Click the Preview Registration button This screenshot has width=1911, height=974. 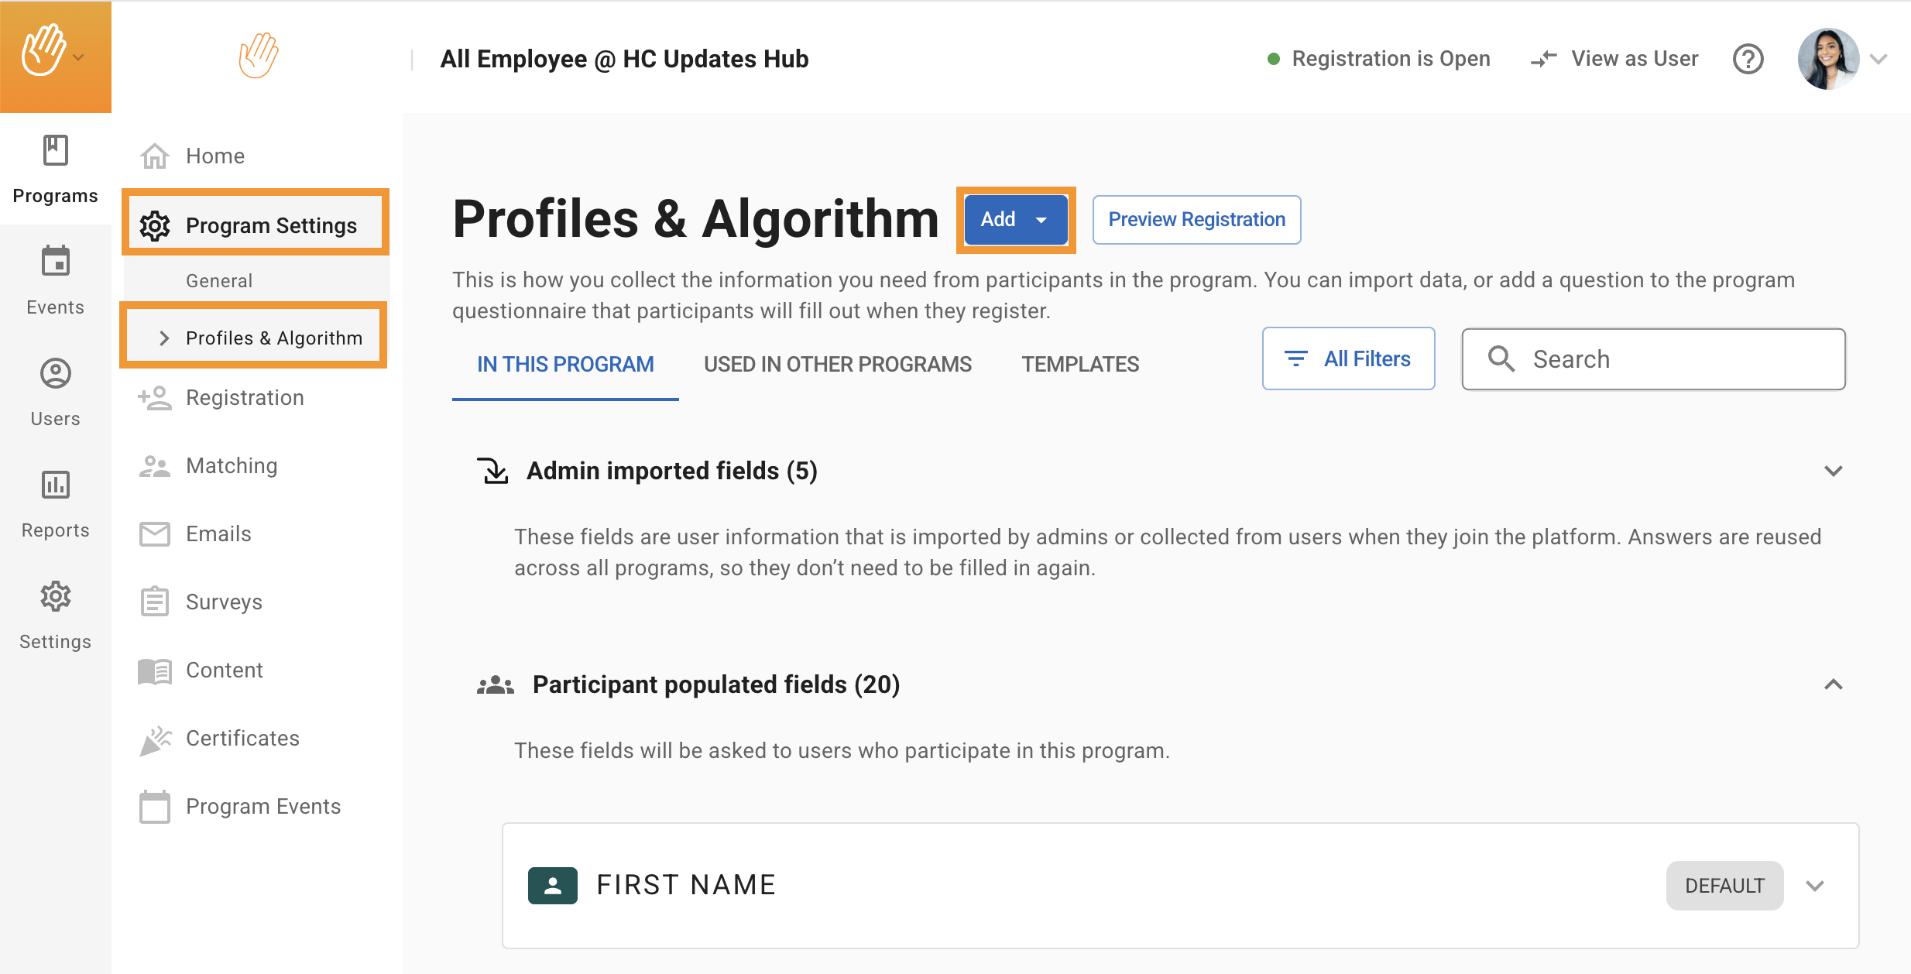(1196, 220)
